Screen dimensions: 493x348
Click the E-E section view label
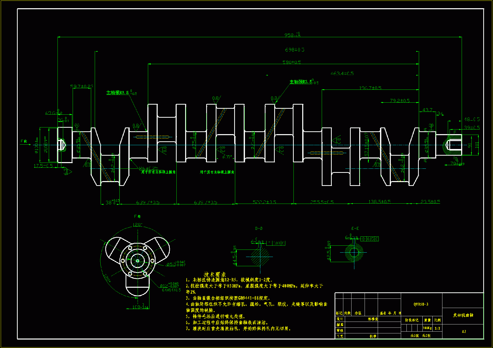pyautogui.click(x=355, y=228)
